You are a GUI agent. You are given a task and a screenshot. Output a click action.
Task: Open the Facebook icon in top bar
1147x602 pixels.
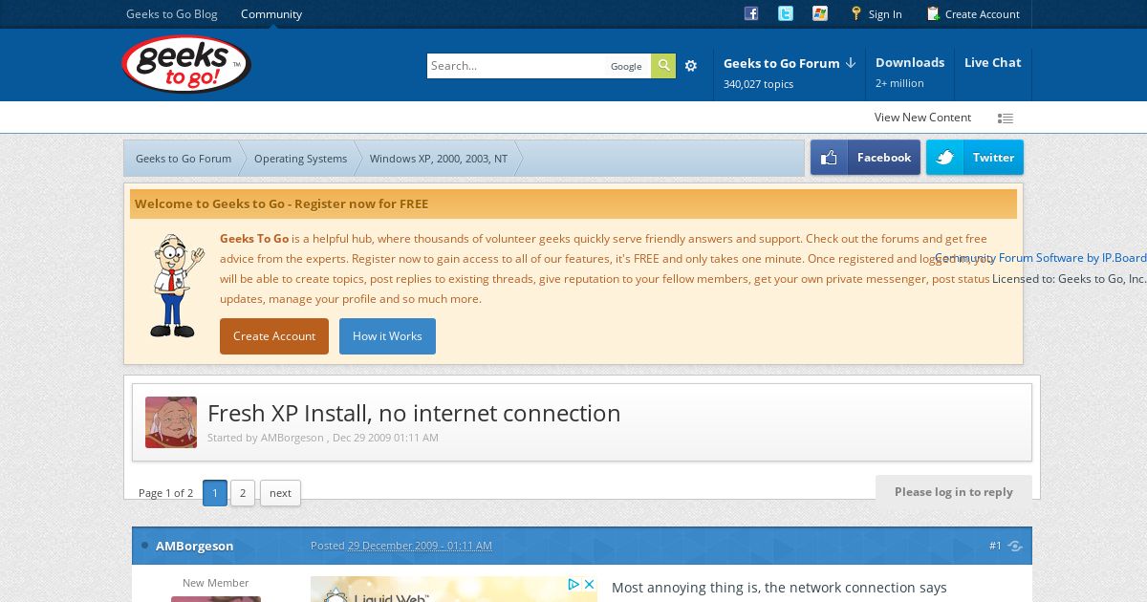point(751,13)
